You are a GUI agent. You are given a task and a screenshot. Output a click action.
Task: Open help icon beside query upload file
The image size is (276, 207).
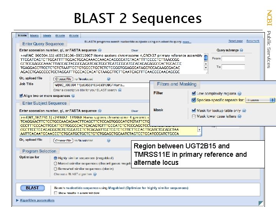pyautogui.click(x=108, y=79)
